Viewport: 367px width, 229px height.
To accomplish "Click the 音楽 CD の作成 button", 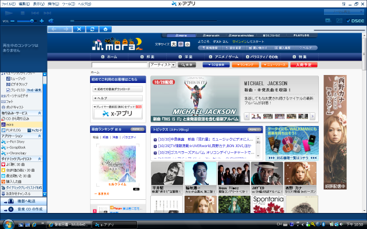I will pyautogui.click(x=24, y=209).
